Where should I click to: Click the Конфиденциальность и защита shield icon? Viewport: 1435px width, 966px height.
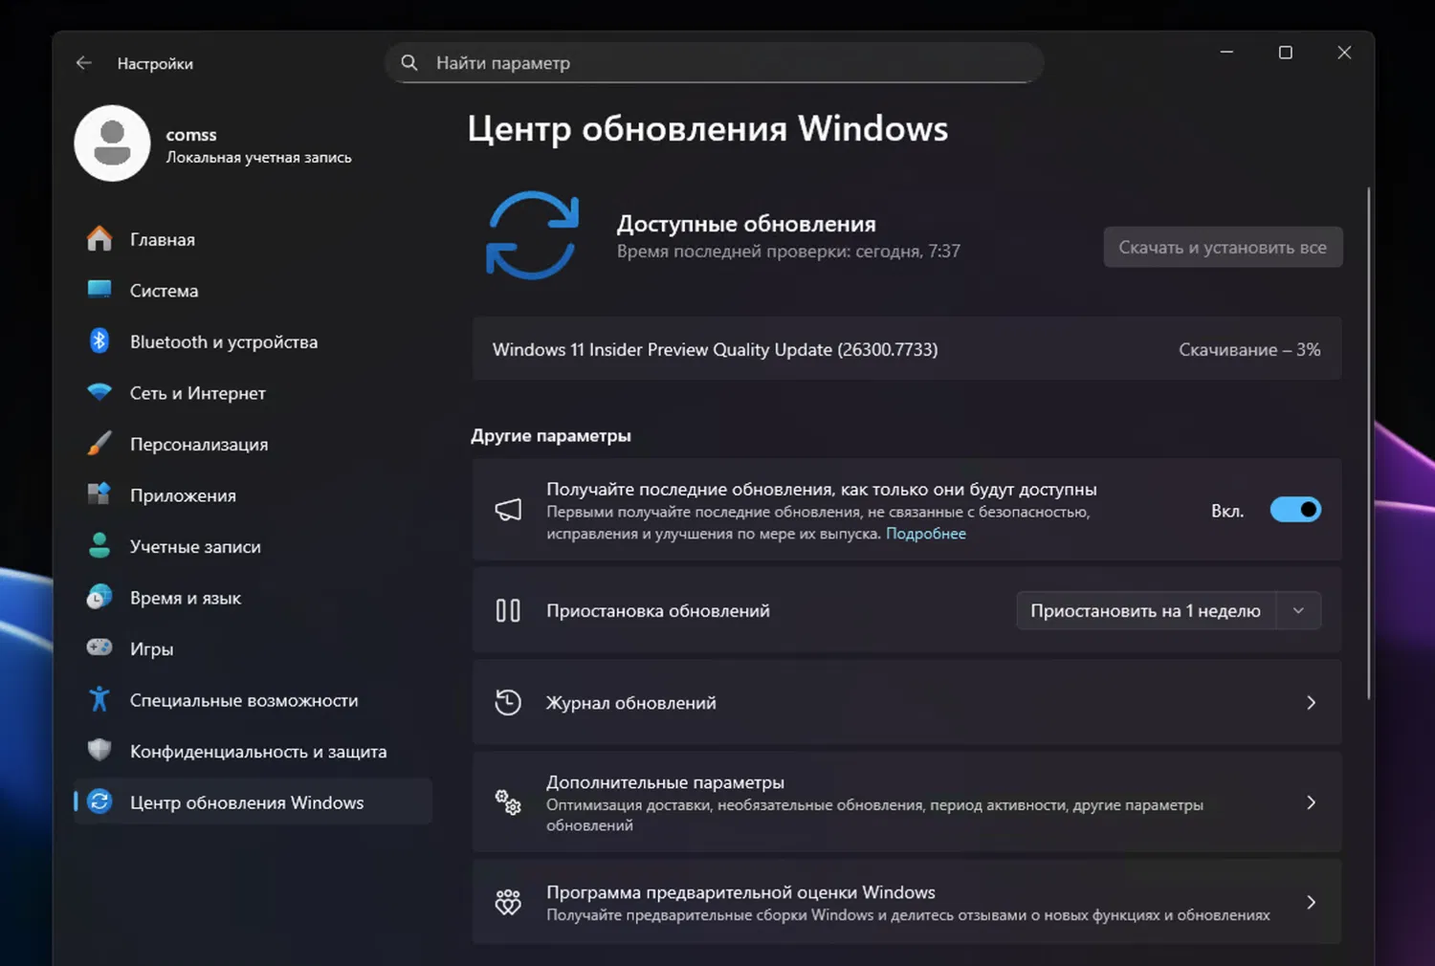tap(99, 751)
